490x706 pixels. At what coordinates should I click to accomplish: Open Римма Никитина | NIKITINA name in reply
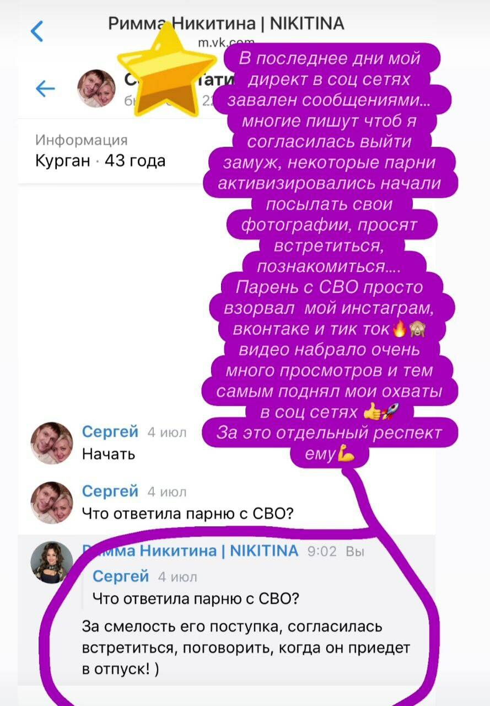point(190,550)
